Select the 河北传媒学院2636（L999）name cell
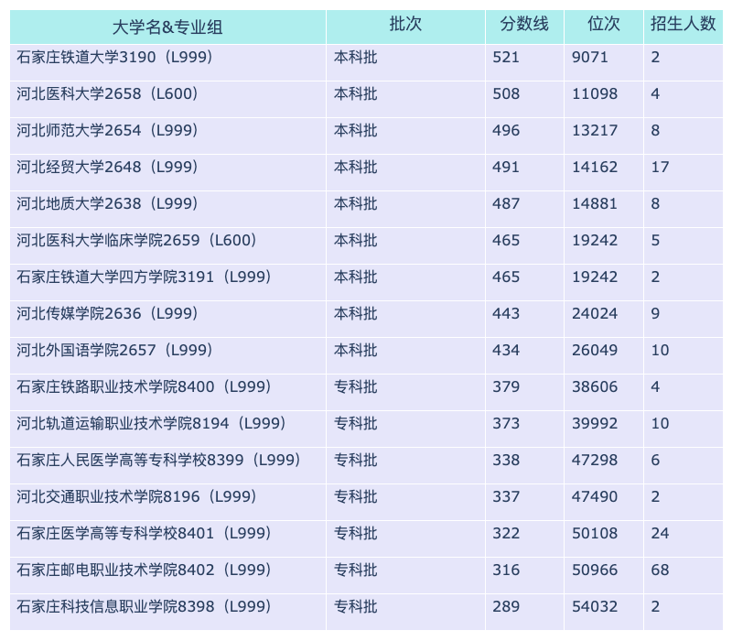This screenshot has height=641, width=732. click(167, 319)
